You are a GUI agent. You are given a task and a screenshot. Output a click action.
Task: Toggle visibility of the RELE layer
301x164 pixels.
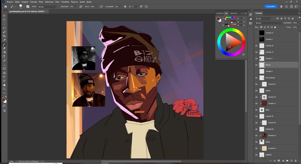256,110
